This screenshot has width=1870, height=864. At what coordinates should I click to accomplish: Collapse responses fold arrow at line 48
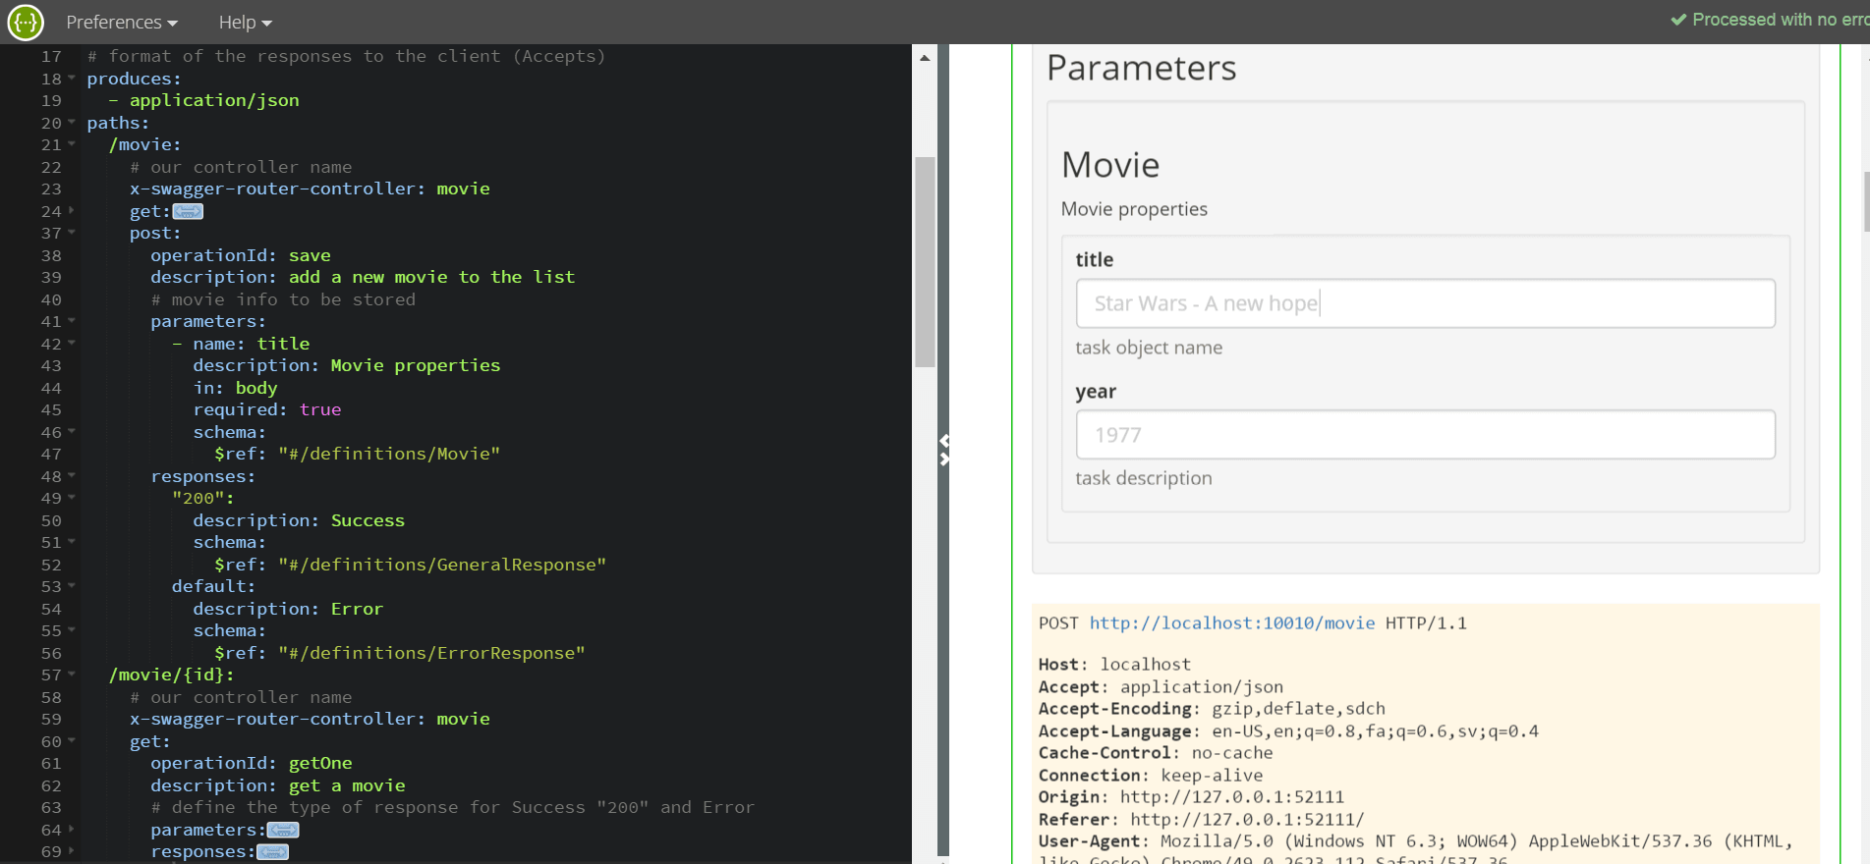(x=72, y=476)
